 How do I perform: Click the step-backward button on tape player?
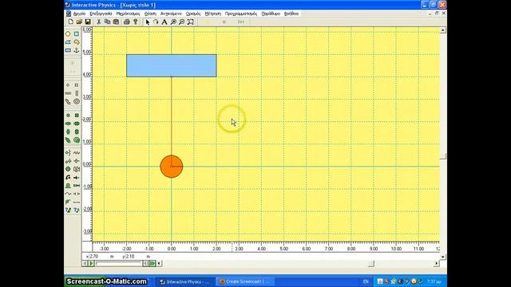(x=145, y=263)
